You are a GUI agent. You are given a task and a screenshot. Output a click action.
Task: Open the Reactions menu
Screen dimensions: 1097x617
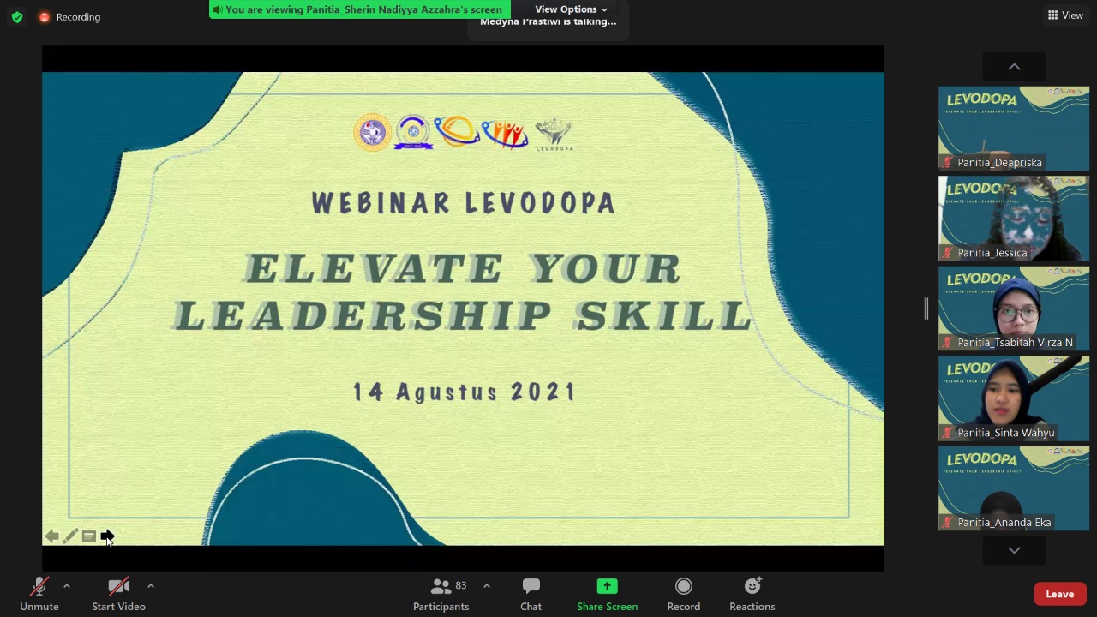[752, 594]
